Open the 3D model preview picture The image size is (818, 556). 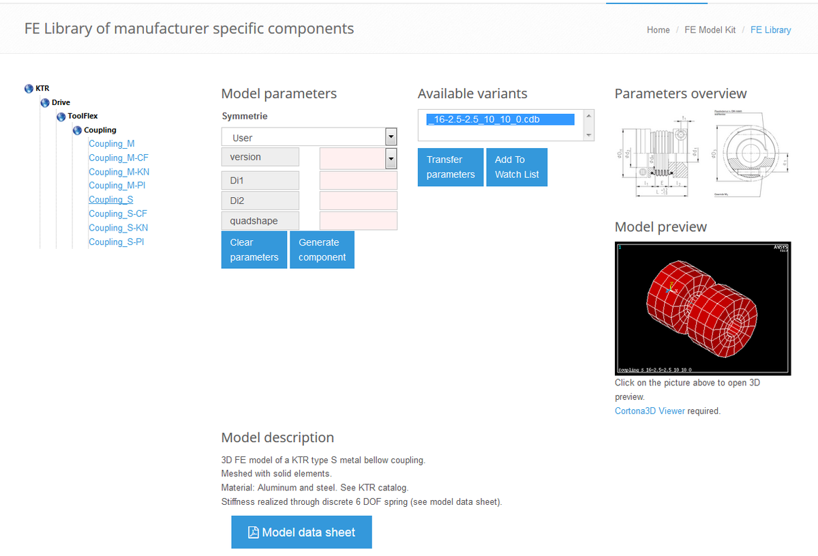[x=703, y=308]
